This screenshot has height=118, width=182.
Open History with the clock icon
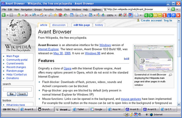pyautogui.click(x=65, y=15)
